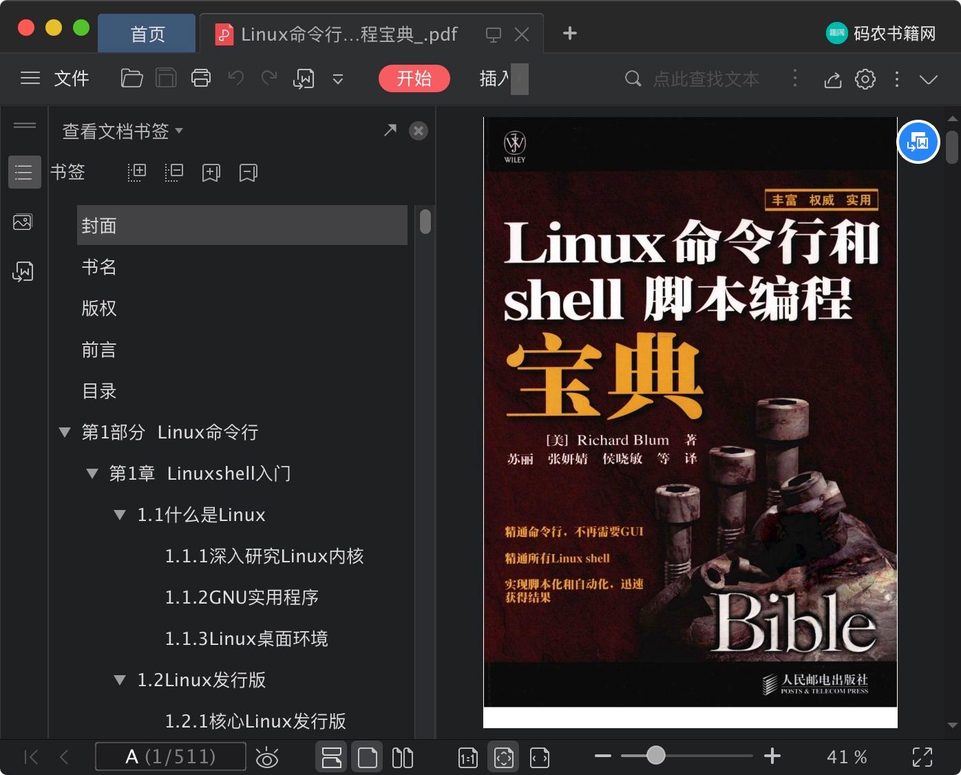Set actual size 1:1 zoom
The width and height of the screenshot is (961, 775).
point(468,758)
